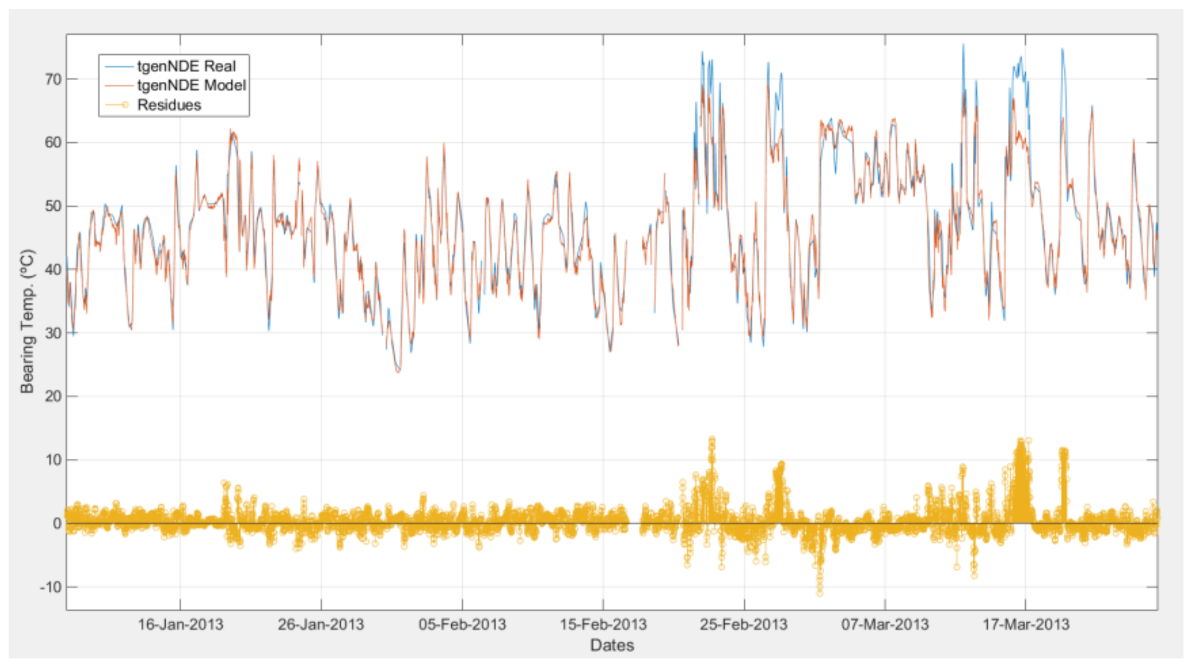Click the yellow circle marker in legend
The height and width of the screenshot is (668, 1195).
pyautogui.click(x=125, y=105)
